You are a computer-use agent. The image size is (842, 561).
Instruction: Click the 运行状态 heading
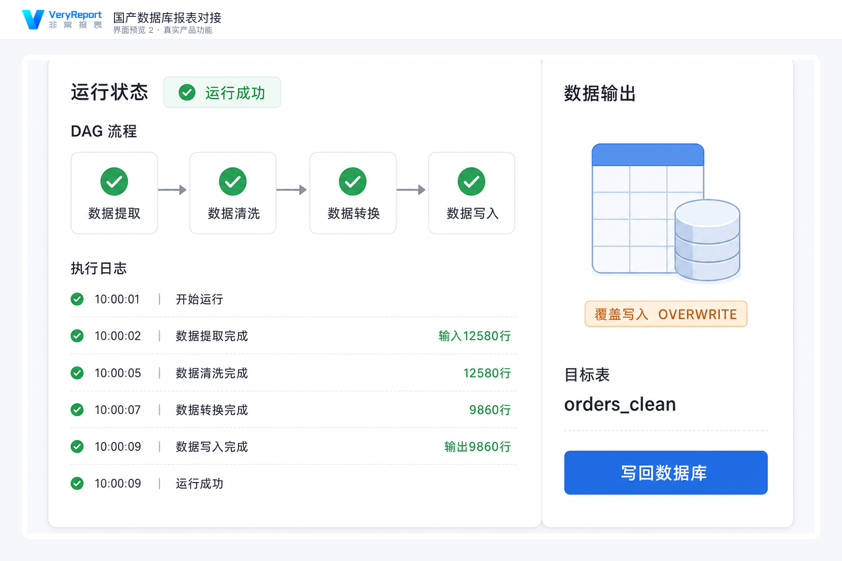(110, 92)
